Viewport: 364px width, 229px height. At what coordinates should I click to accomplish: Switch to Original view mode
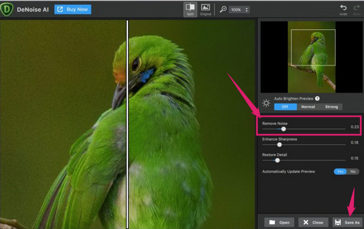206,10
